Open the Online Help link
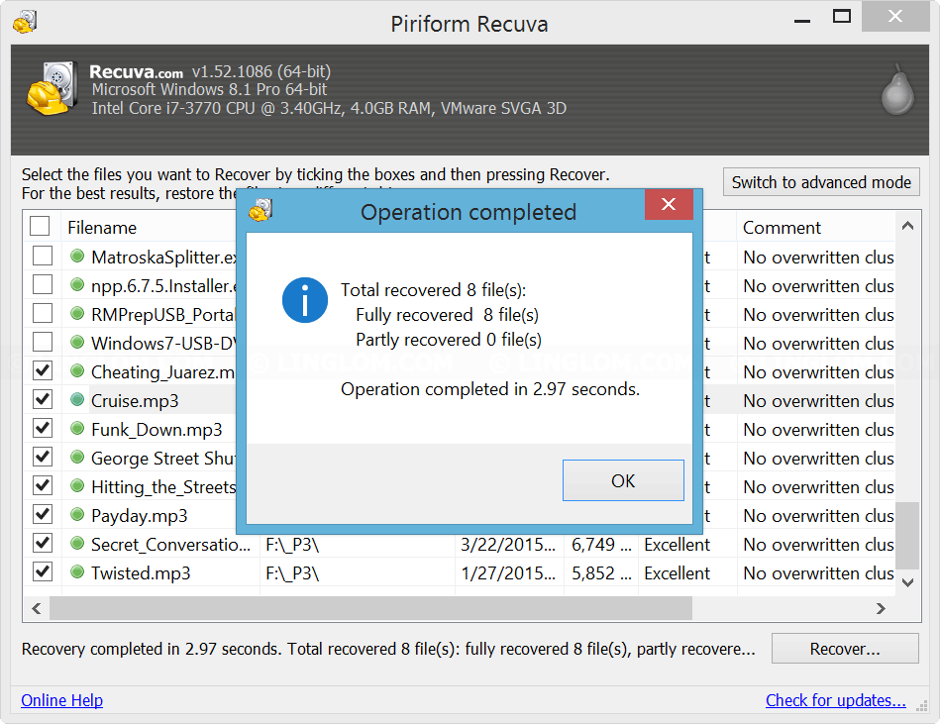Screen dimensions: 940x724 61,700
